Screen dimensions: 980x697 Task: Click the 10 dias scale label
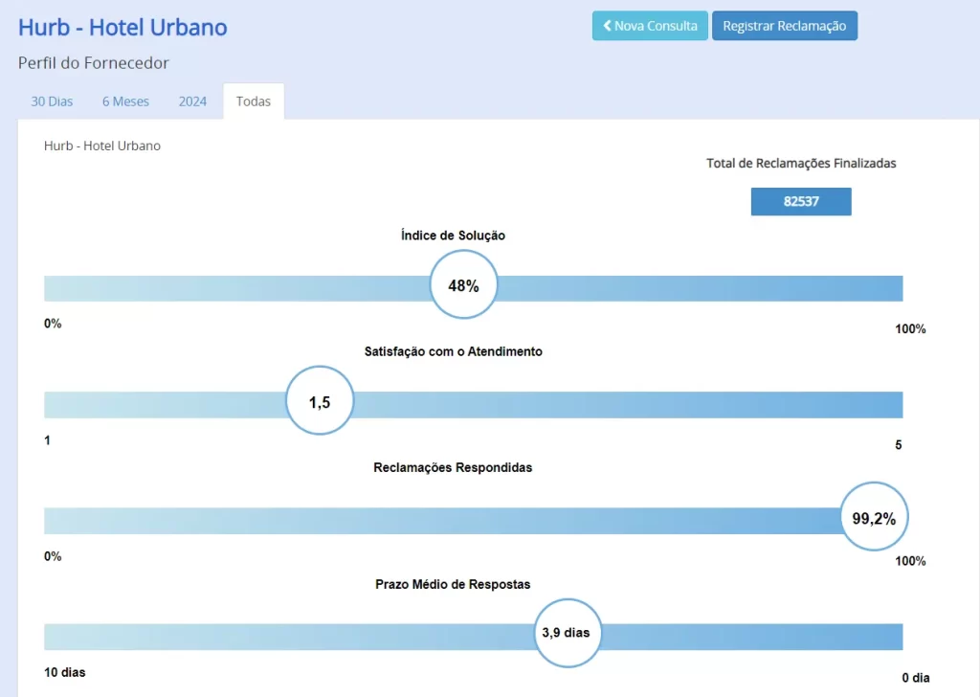pyautogui.click(x=64, y=673)
